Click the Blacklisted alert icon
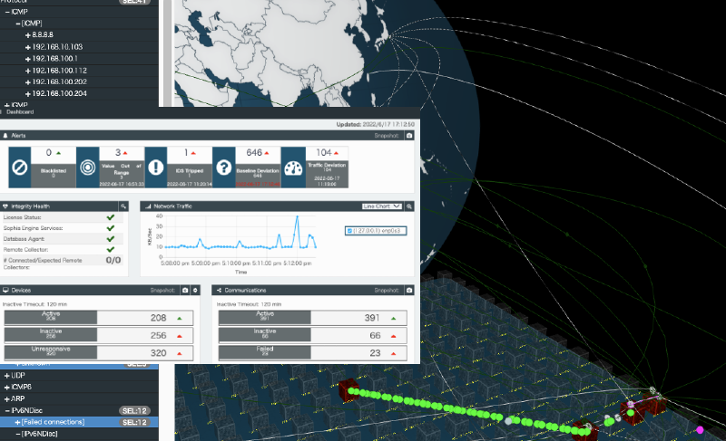726x441 pixels. 21,168
